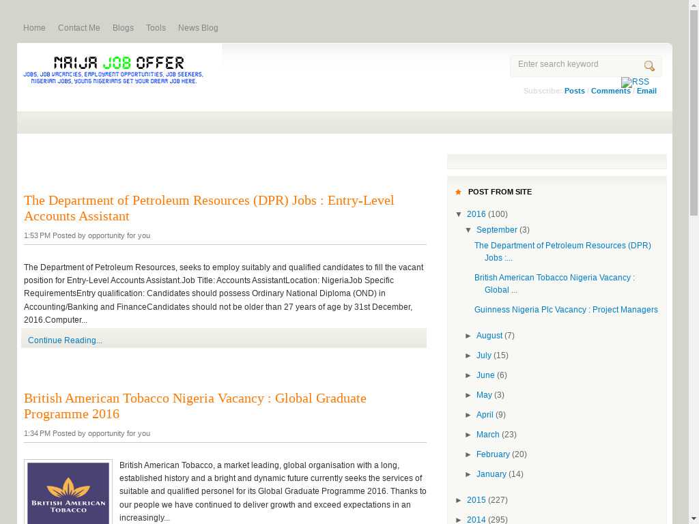Expand the 2015 archive year
The image size is (699, 524).
click(459, 500)
